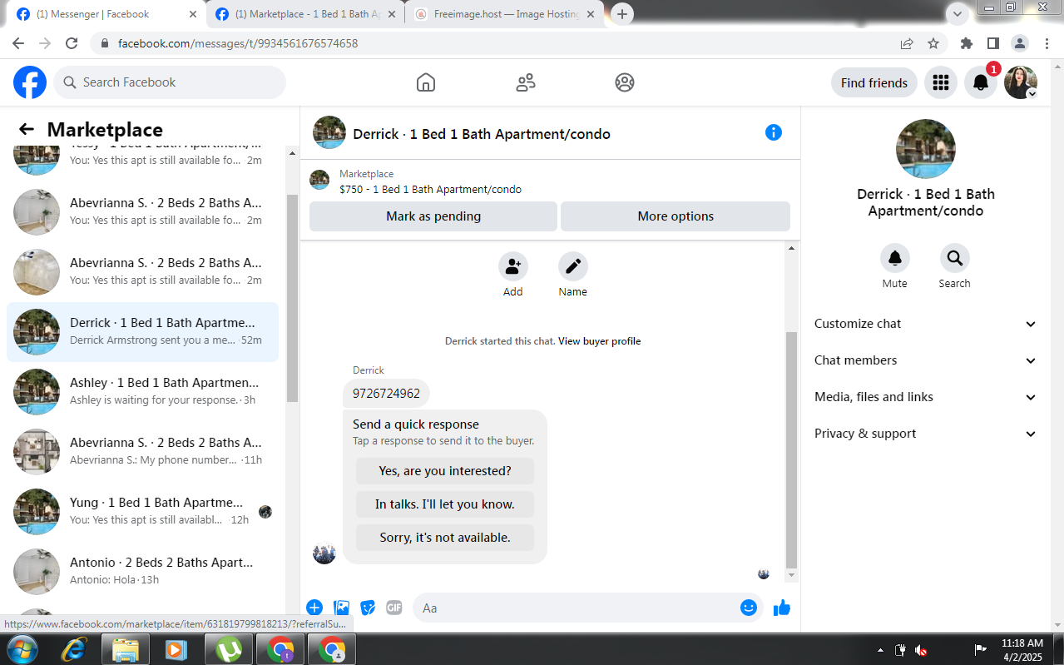Show hidden system tray icons arrow
This screenshot has width=1064, height=665.
click(880, 650)
